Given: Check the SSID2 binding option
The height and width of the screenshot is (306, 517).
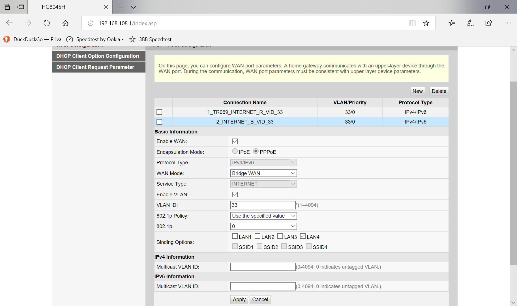Looking at the screenshot, I should 259,246.
